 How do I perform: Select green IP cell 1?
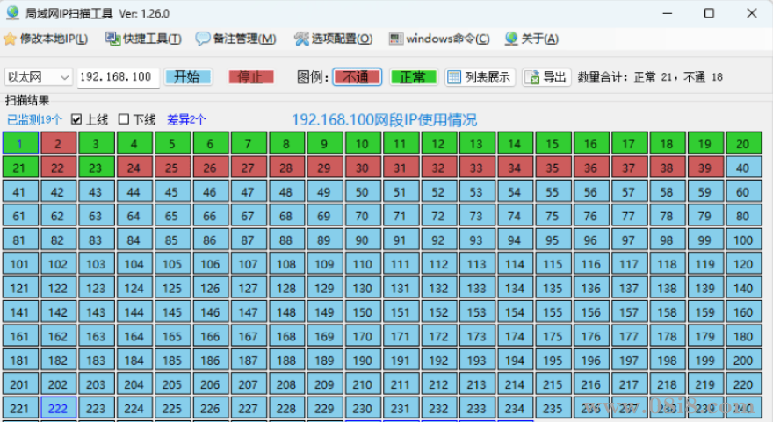(x=20, y=143)
